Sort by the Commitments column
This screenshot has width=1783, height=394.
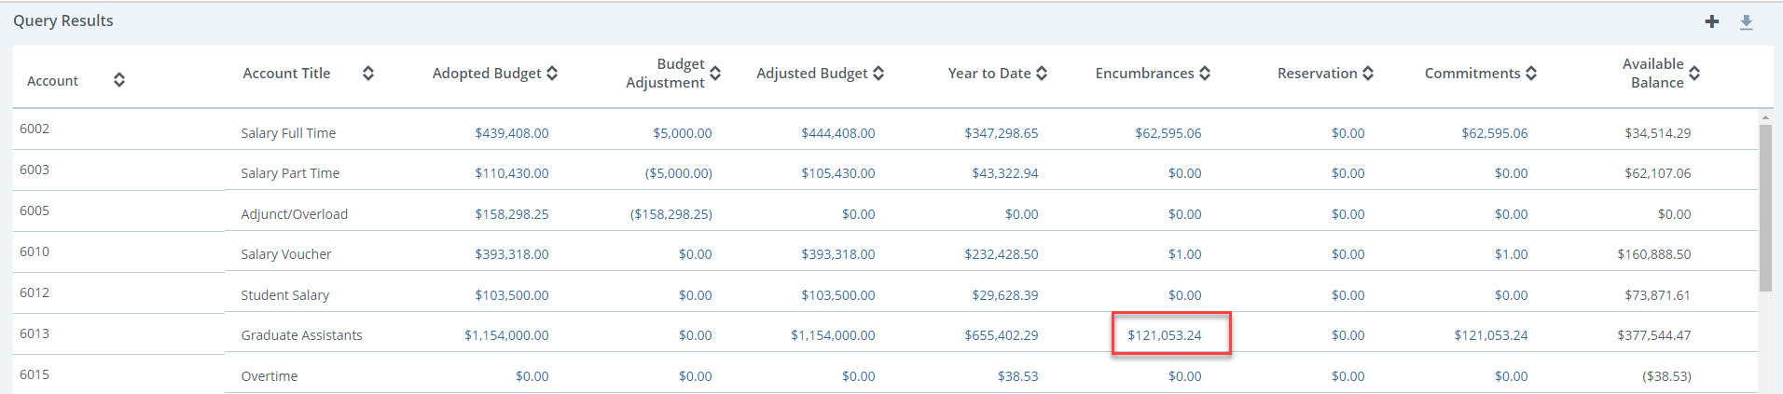click(1531, 73)
